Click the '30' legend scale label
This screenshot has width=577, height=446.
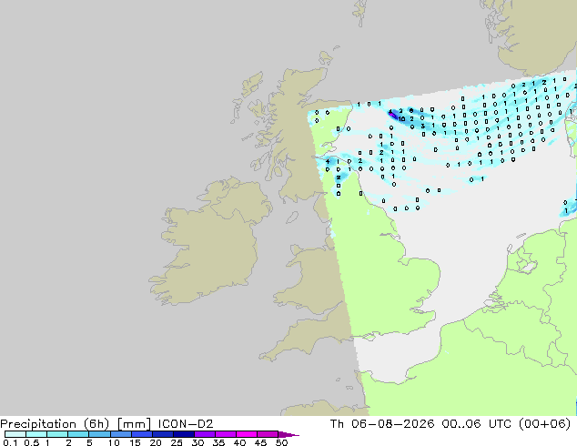point(197,442)
